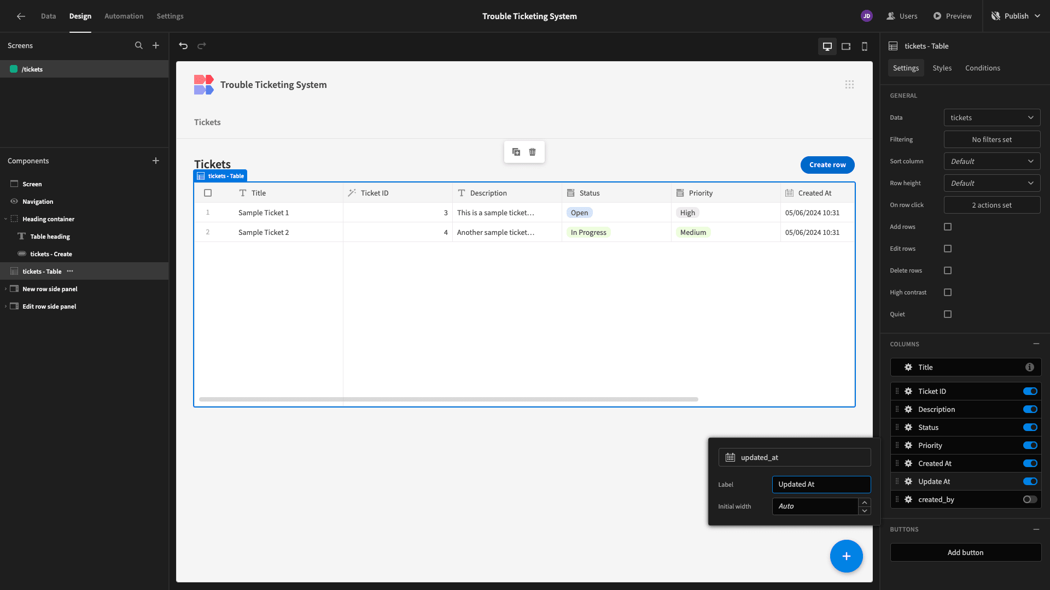1050x590 pixels.
Task: Click the back arrow icon
Action: click(21, 16)
